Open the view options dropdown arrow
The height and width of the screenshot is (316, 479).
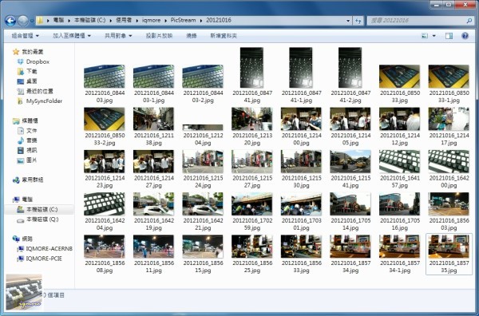pos(433,36)
